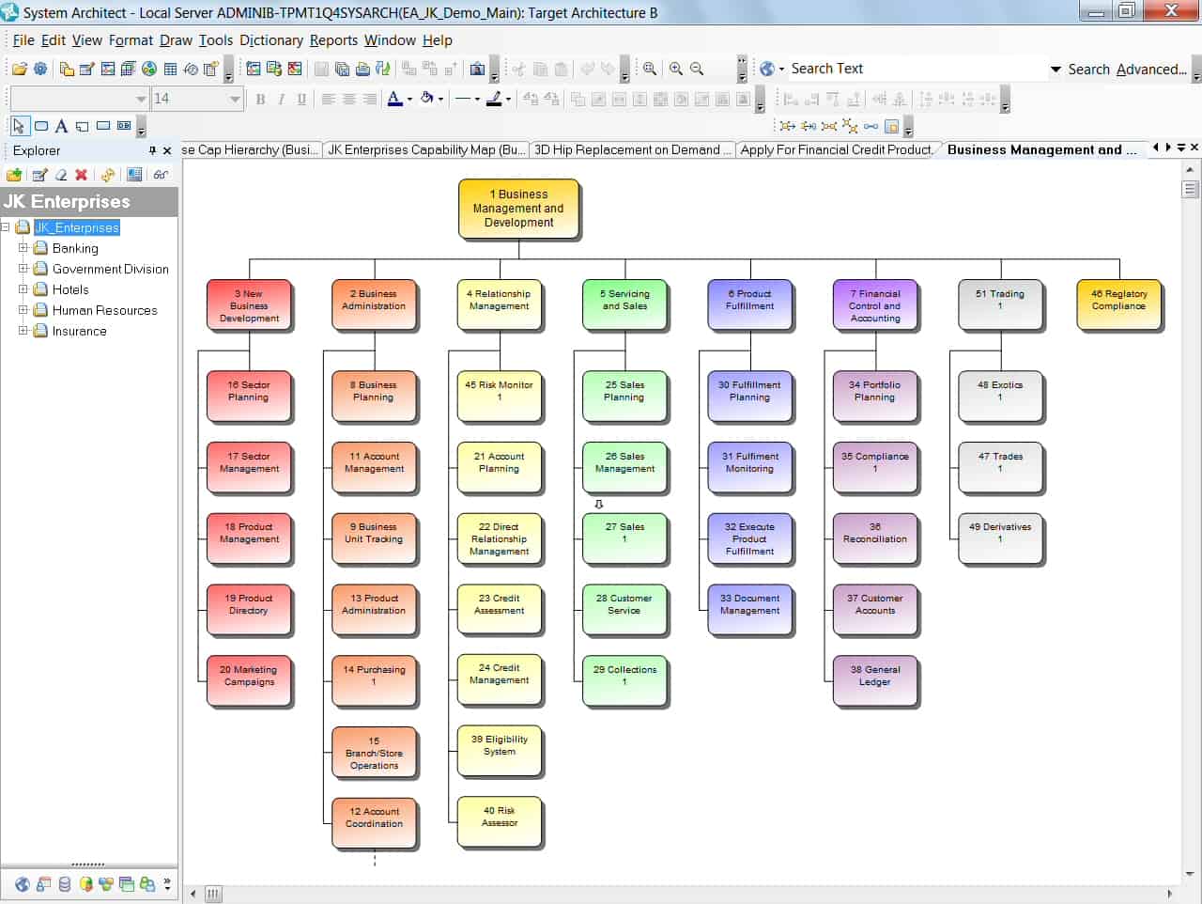Click the red X delete icon in Explorer
Viewport: 1202px width, 904px height.
[82, 175]
